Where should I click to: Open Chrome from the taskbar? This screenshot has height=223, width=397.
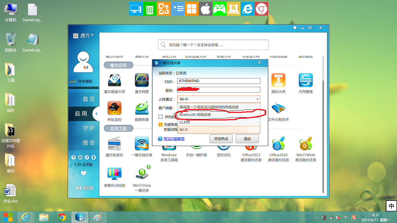pyautogui.click(x=62, y=217)
